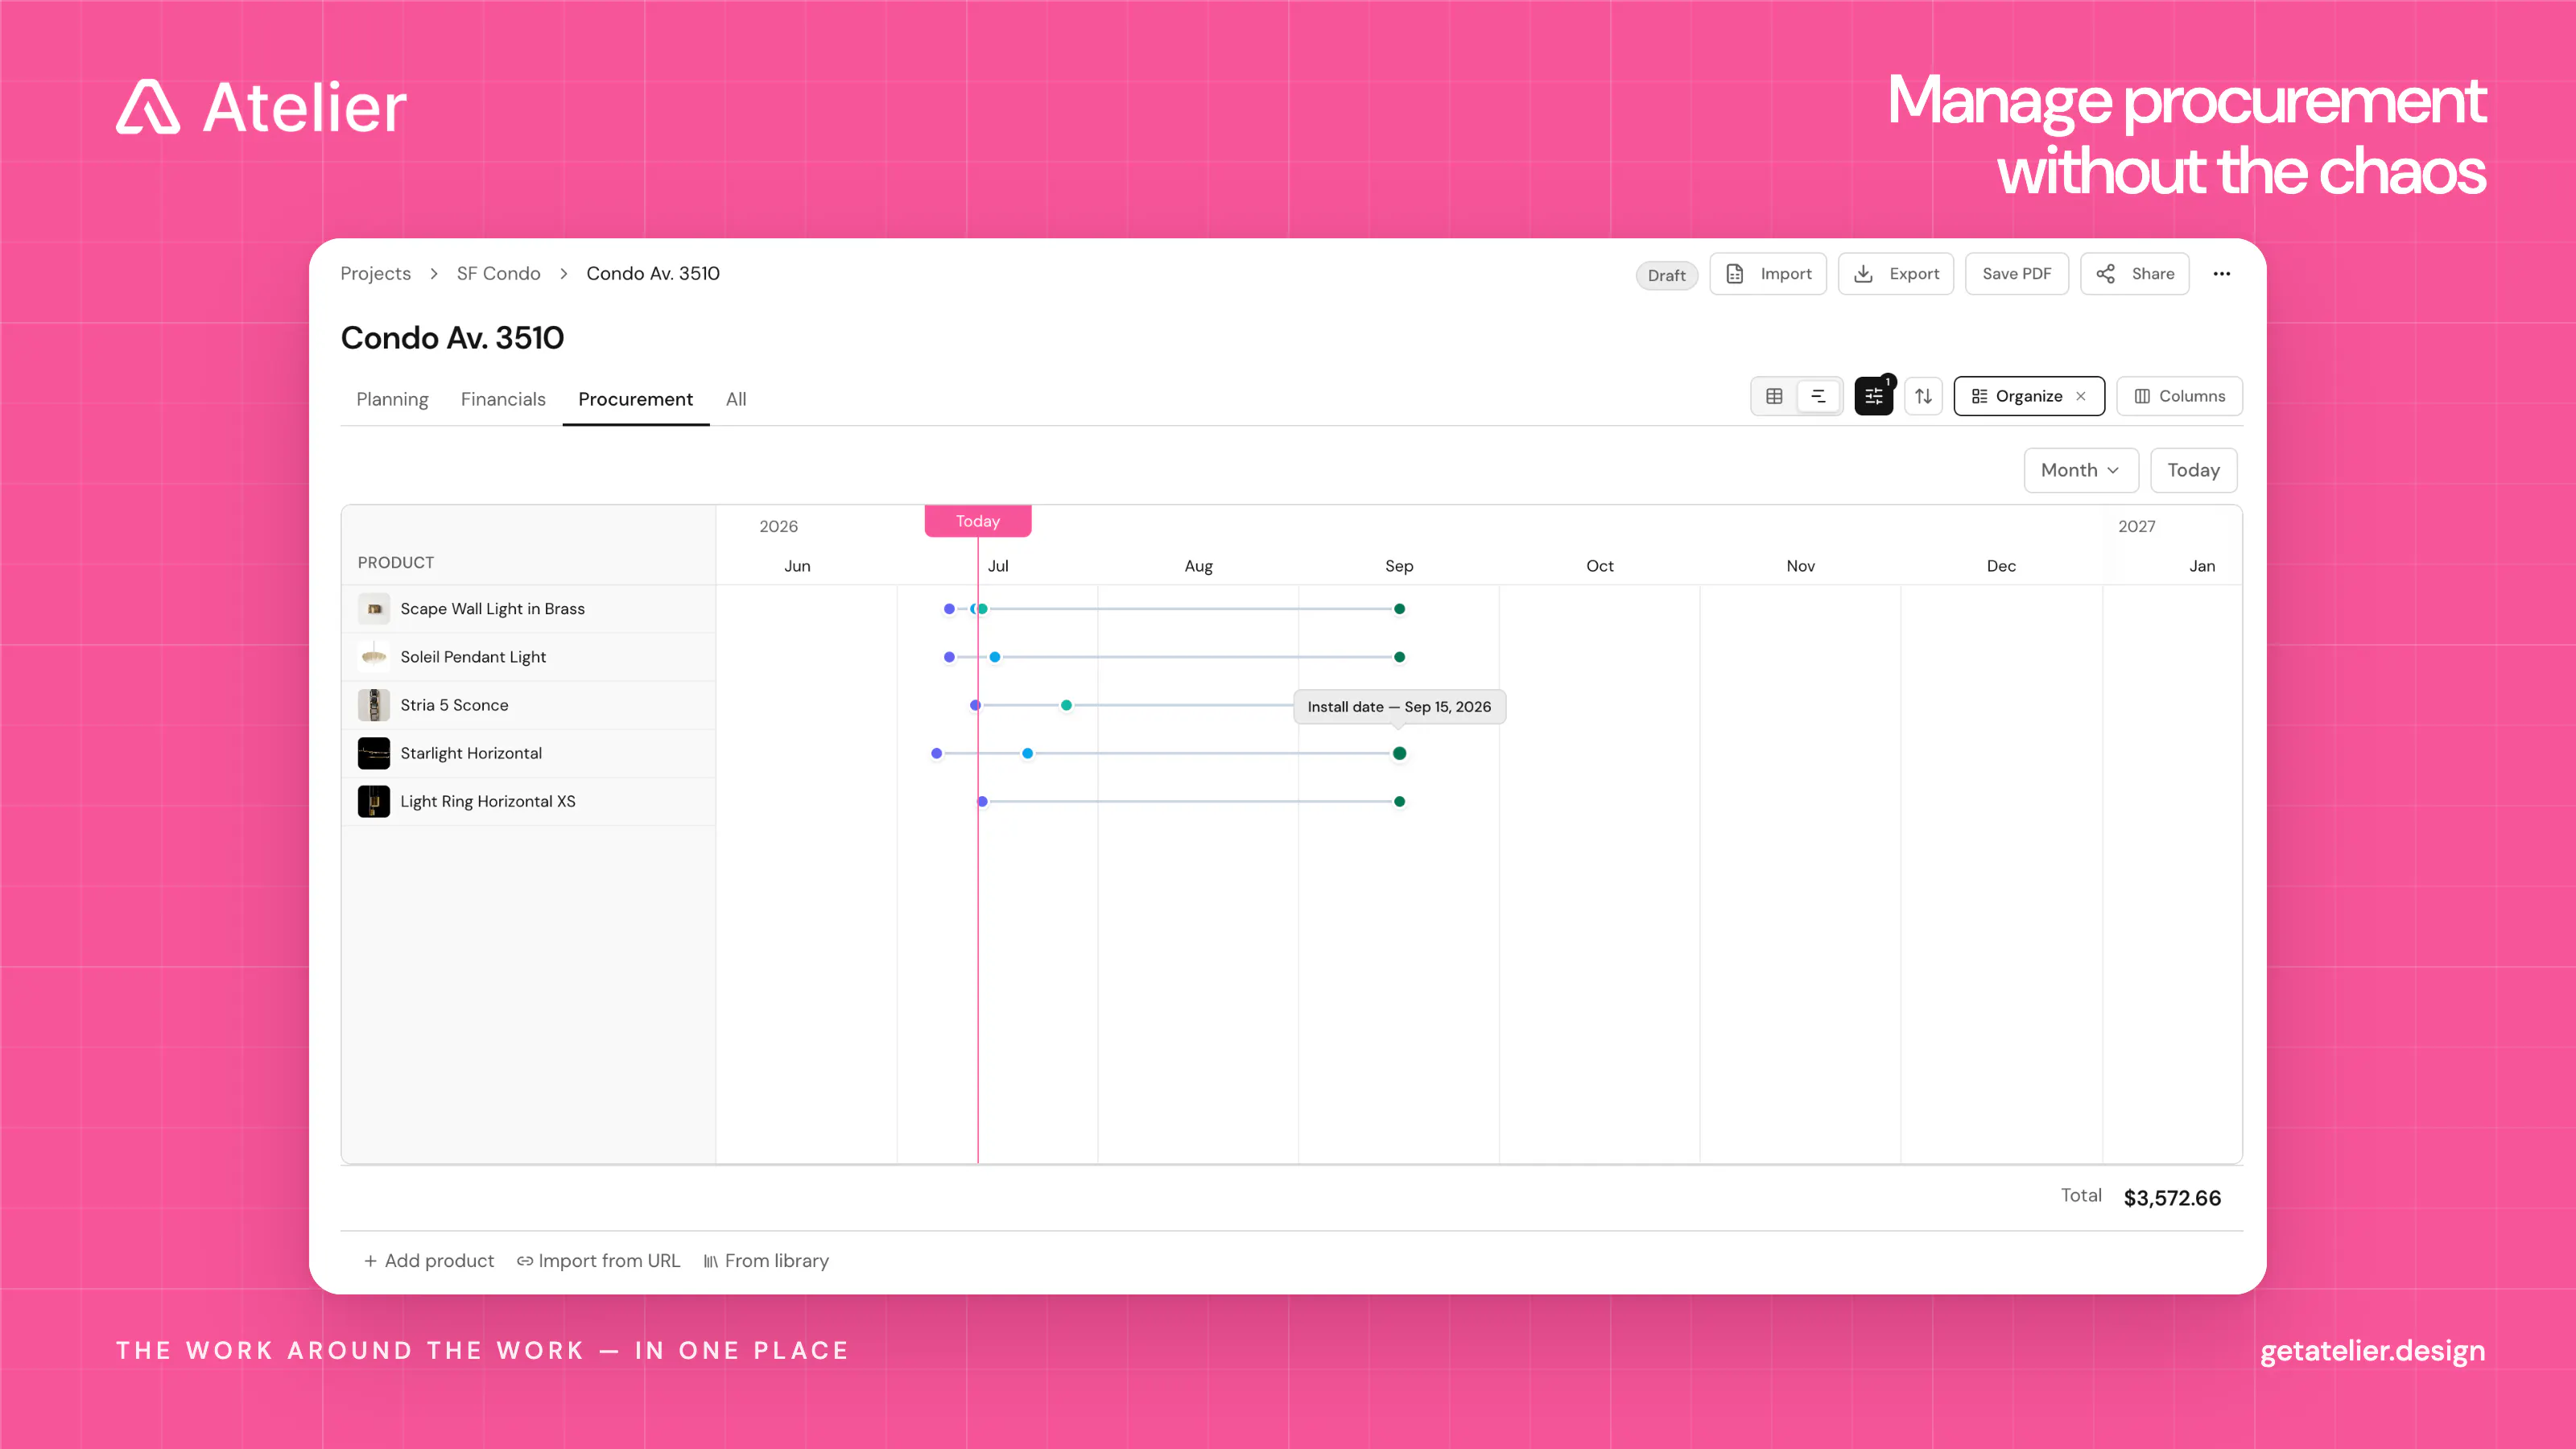Click Save PDF button
The height and width of the screenshot is (1449, 2576).
2016,274
